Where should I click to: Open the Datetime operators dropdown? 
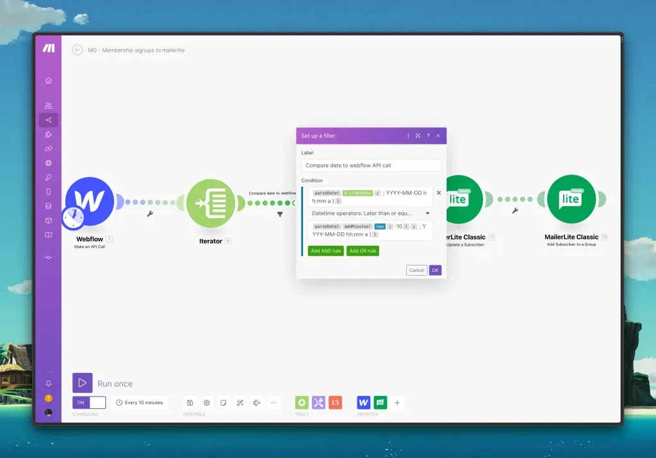click(370, 213)
